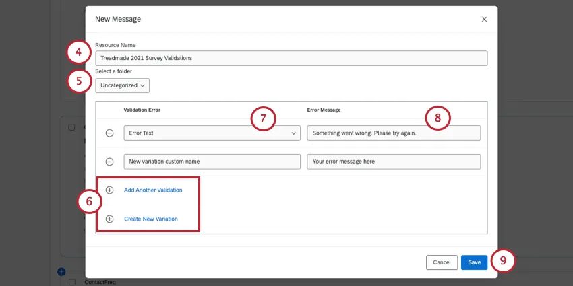Click the step 9 marker beside Save
Image resolution: width=573 pixels, height=286 pixels.
tap(503, 262)
